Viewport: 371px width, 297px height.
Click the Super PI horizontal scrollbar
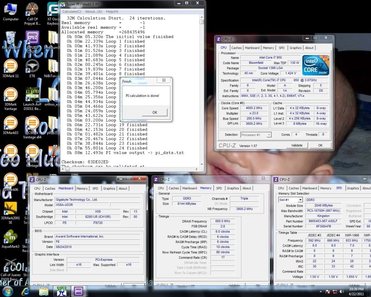click(x=129, y=169)
